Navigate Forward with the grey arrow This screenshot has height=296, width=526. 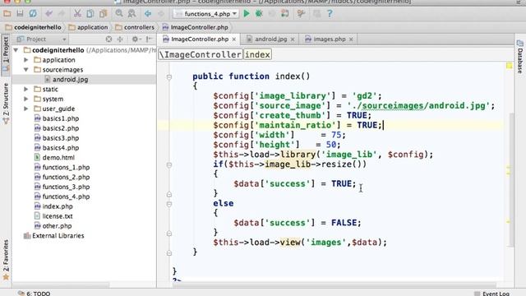[161, 13]
